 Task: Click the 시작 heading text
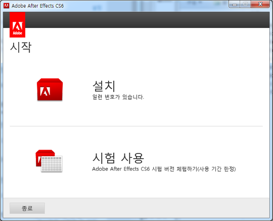(x=21, y=47)
